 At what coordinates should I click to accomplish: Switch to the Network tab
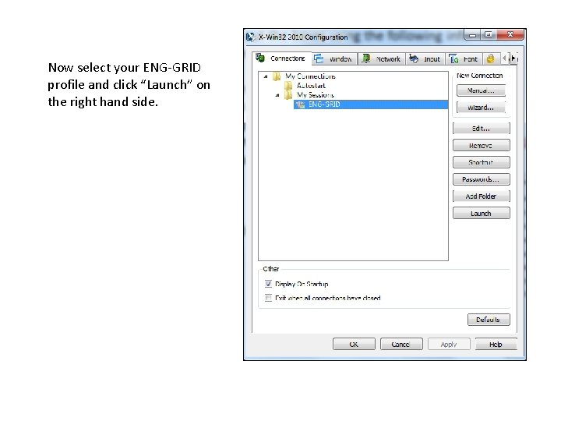(381, 59)
